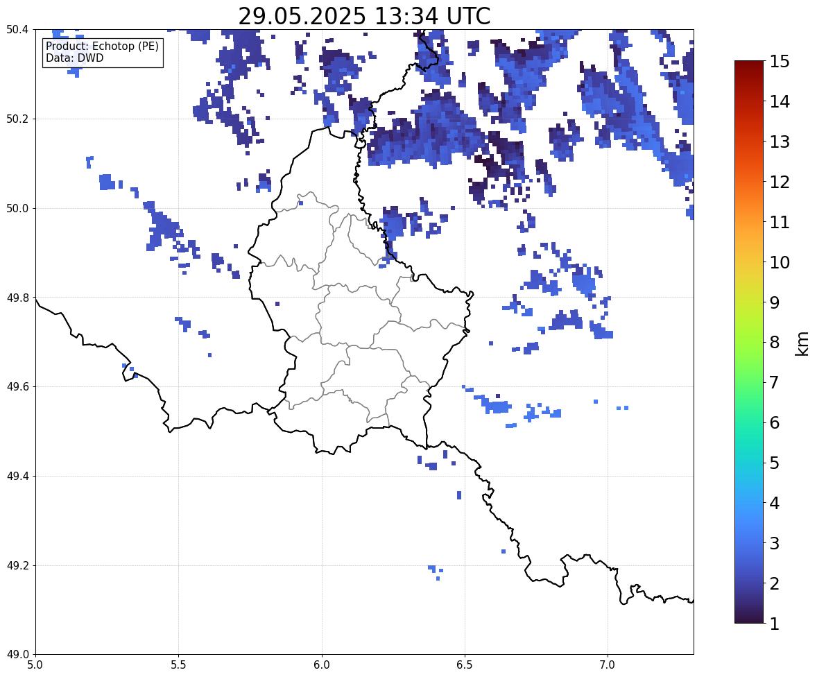Click the colorbar tick label "15"
Image resolution: width=817 pixels, height=677 pixels.
coord(780,62)
